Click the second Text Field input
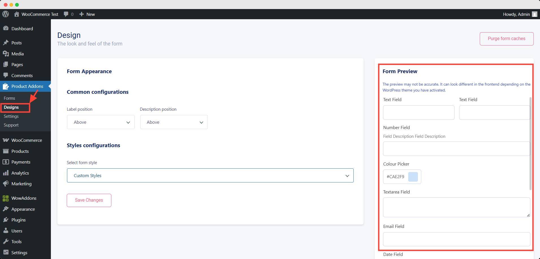The width and height of the screenshot is (540, 259). point(494,112)
